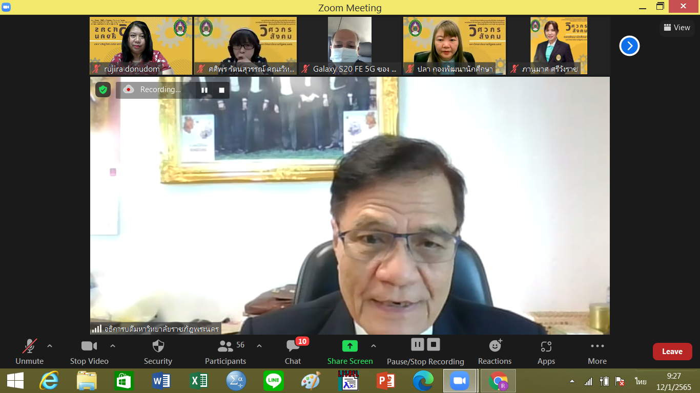Pause recording in the top-left recording indicator
Viewport: 700px width, 393px height.
(x=204, y=90)
